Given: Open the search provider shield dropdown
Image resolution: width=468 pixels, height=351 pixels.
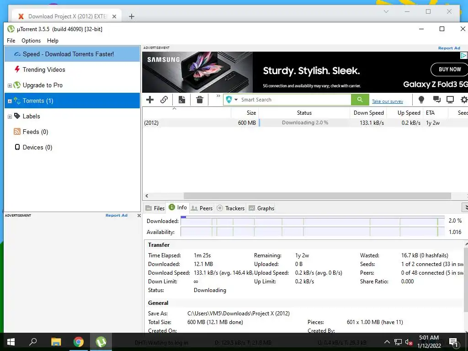Looking at the screenshot, I should 232,100.
